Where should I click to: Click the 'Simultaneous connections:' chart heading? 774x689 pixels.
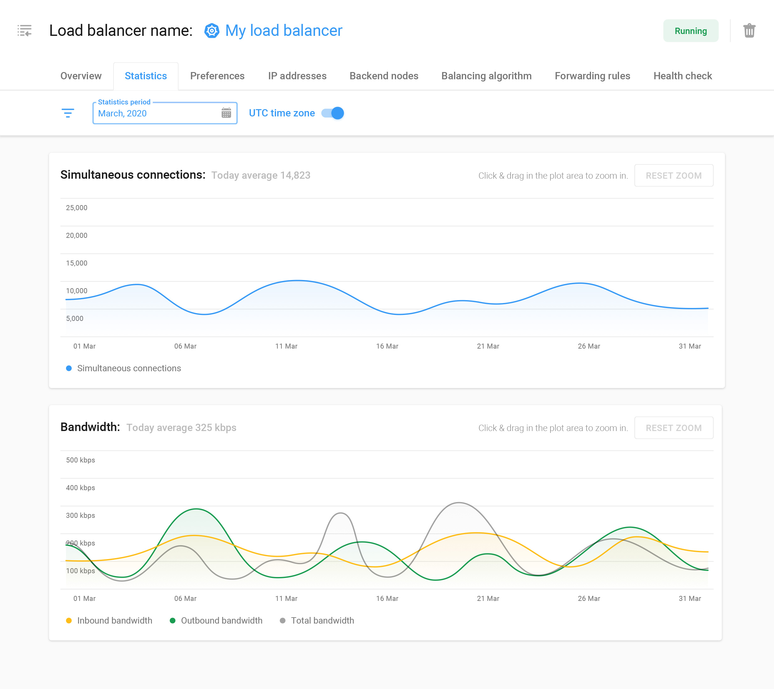click(133, 175)
